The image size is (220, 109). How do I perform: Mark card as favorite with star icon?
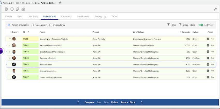(x=60, y=3)
